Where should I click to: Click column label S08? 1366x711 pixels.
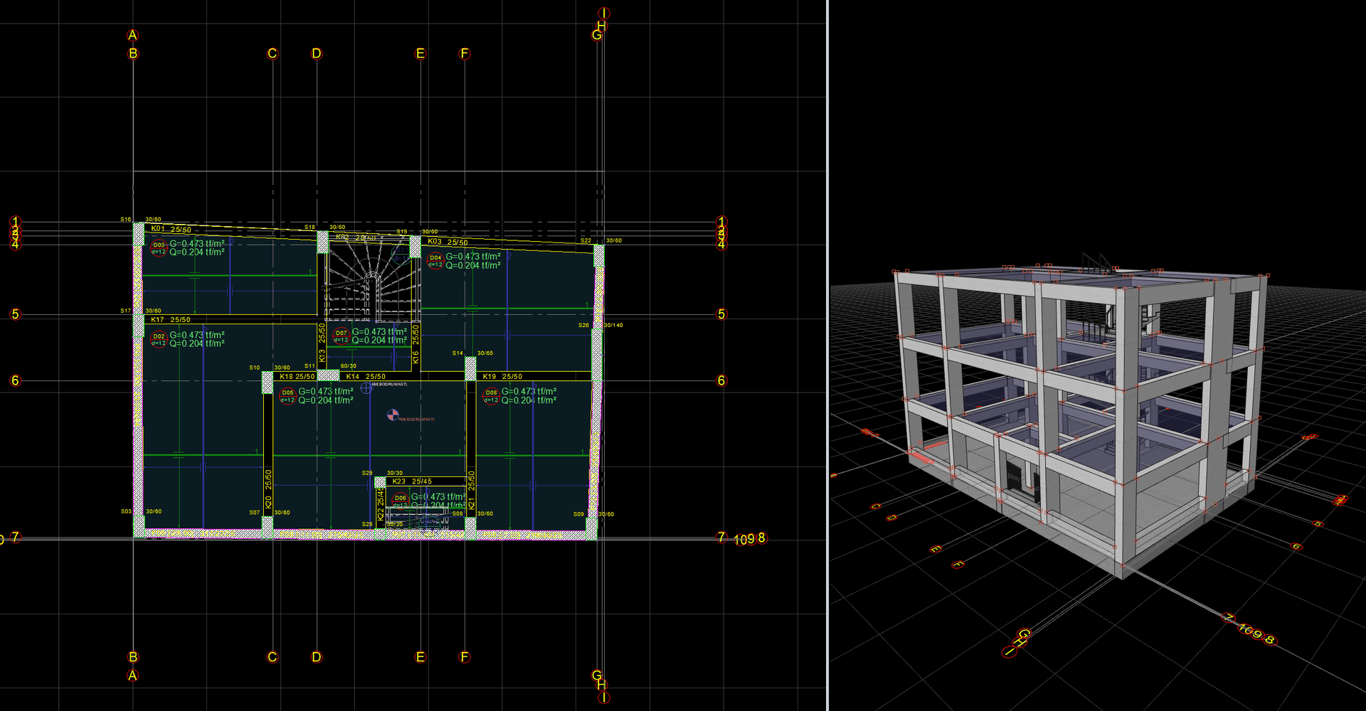(457, 513)
